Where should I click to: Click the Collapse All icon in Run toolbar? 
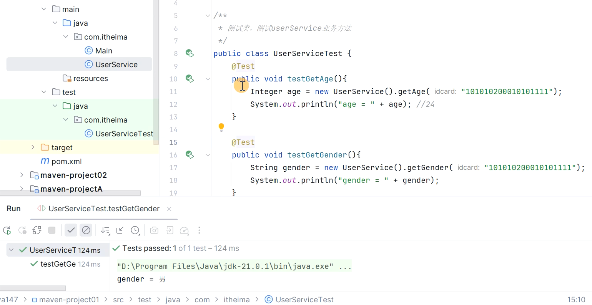click(x=120, y=230)
